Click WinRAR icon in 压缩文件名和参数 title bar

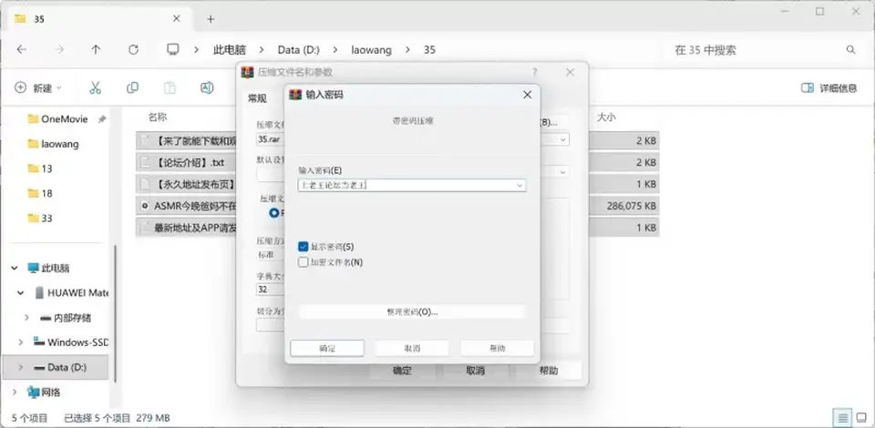tap(247, 72)
